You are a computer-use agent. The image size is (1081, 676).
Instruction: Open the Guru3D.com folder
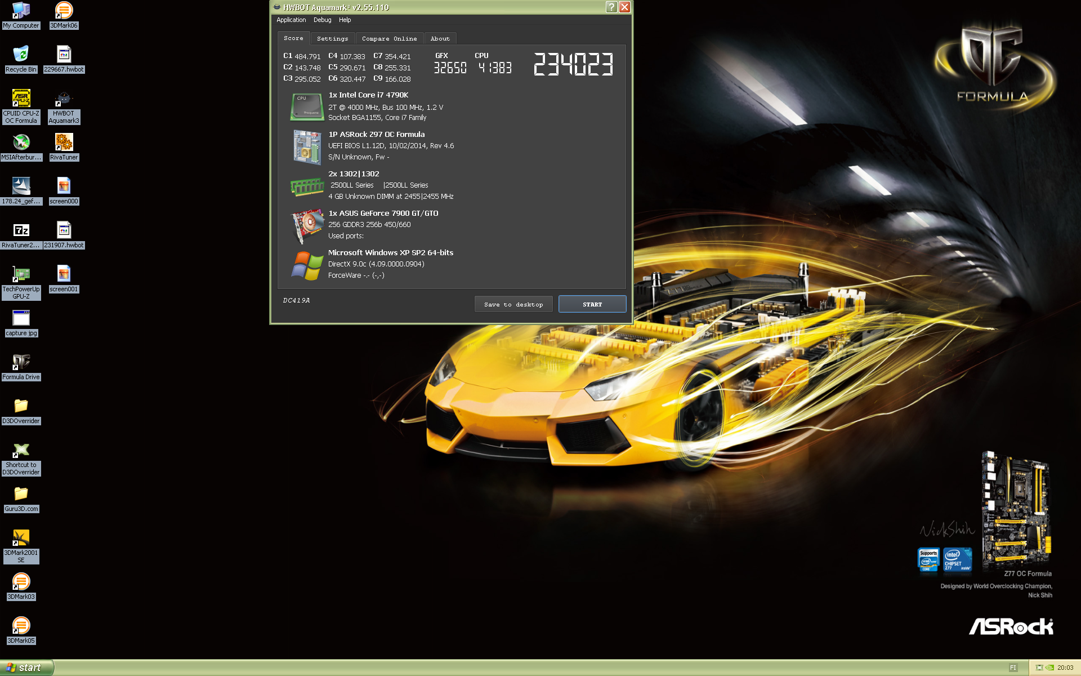[21, 499]
